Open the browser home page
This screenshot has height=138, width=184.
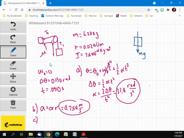coord(22,10)
